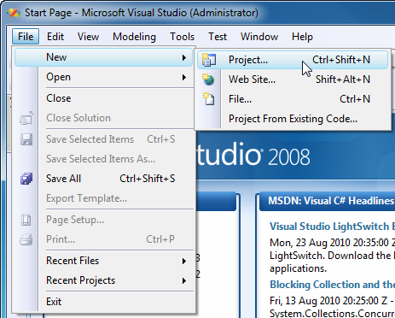
Task: Click the New Web Site globe icon
Action: click(x=209, y=79)
